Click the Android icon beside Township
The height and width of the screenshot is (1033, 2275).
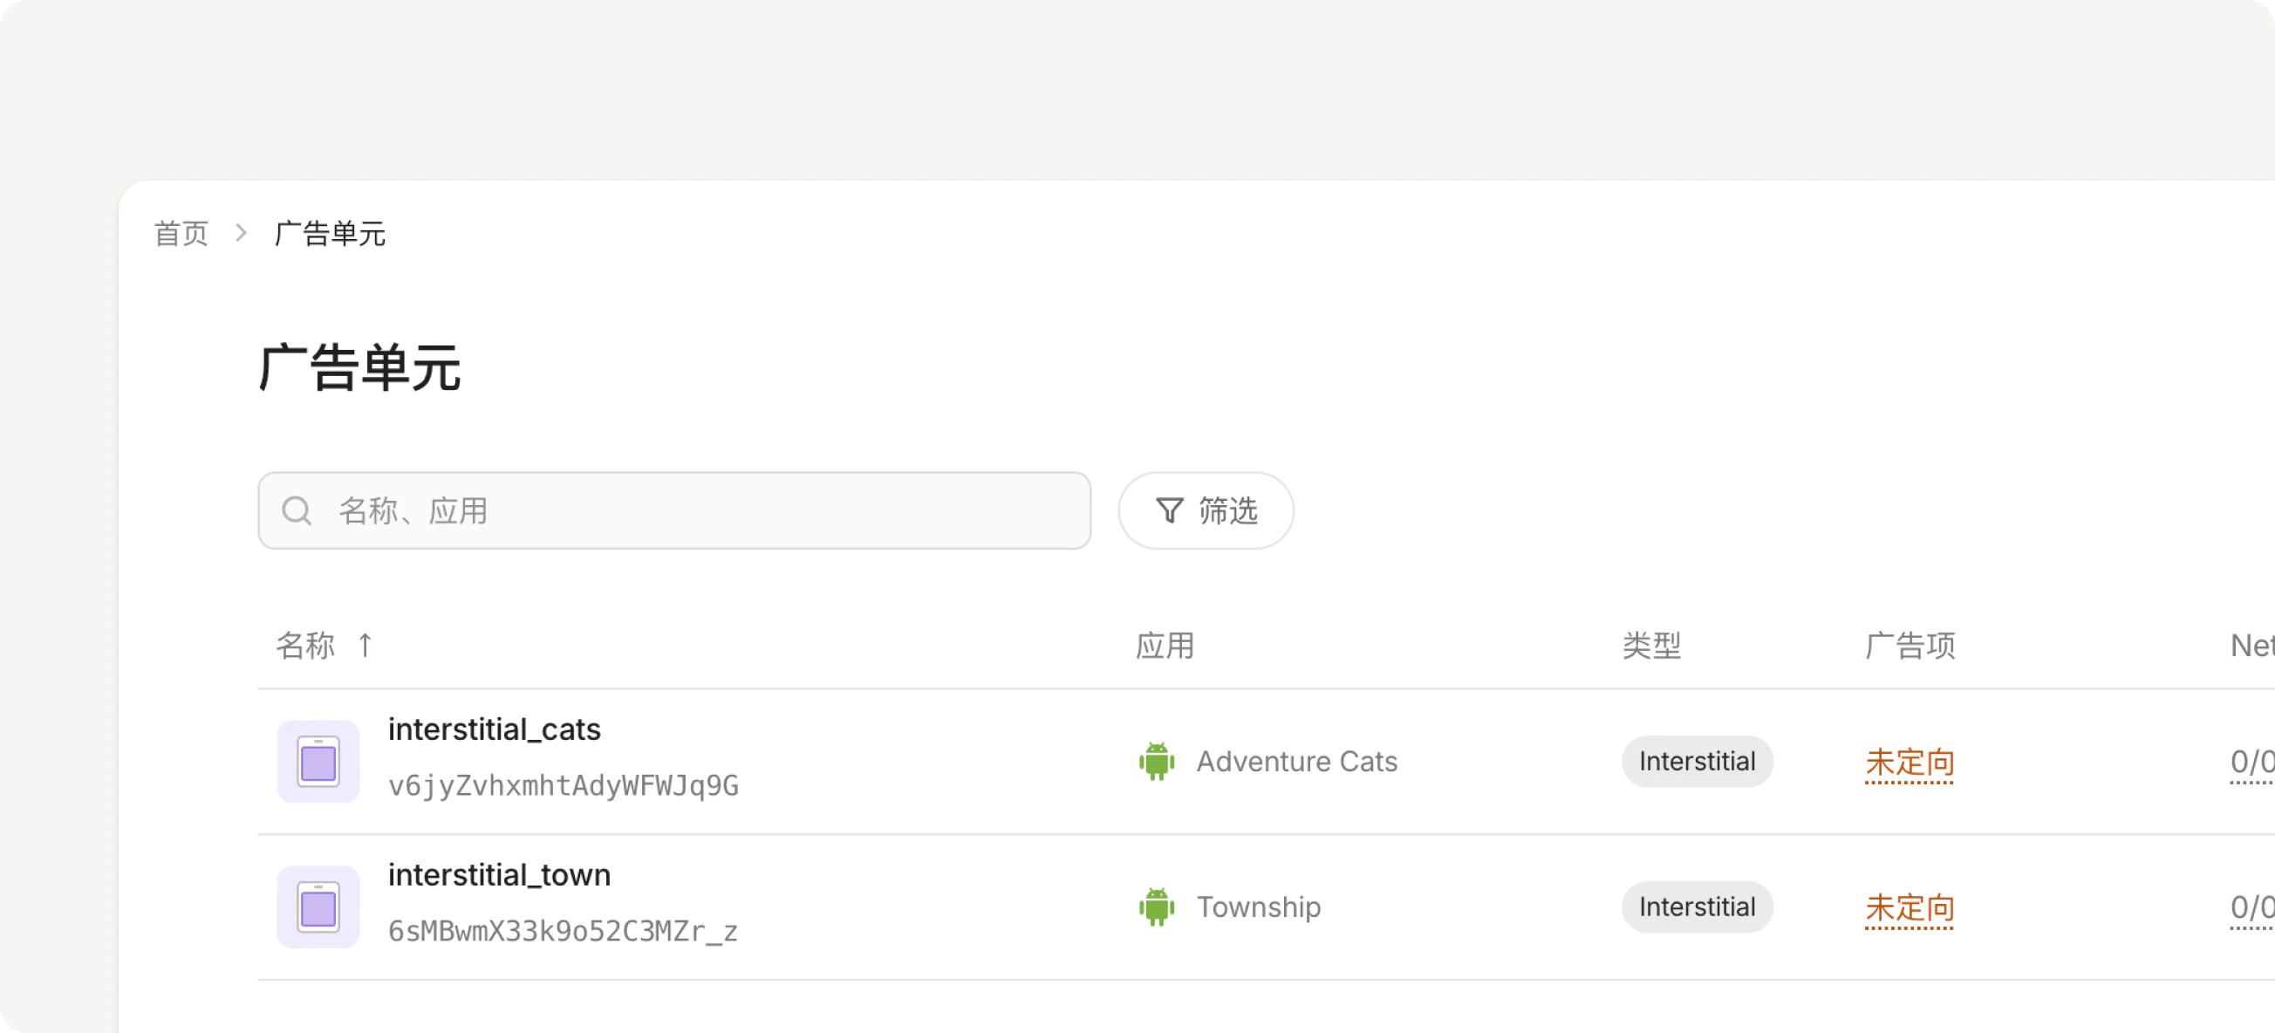click(1157, 906)
